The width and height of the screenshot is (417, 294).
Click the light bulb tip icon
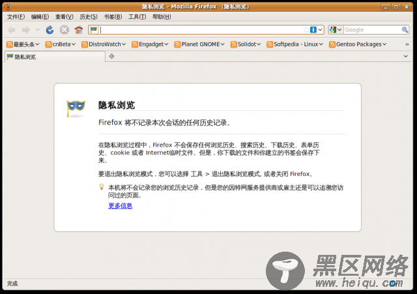[102, 187]
